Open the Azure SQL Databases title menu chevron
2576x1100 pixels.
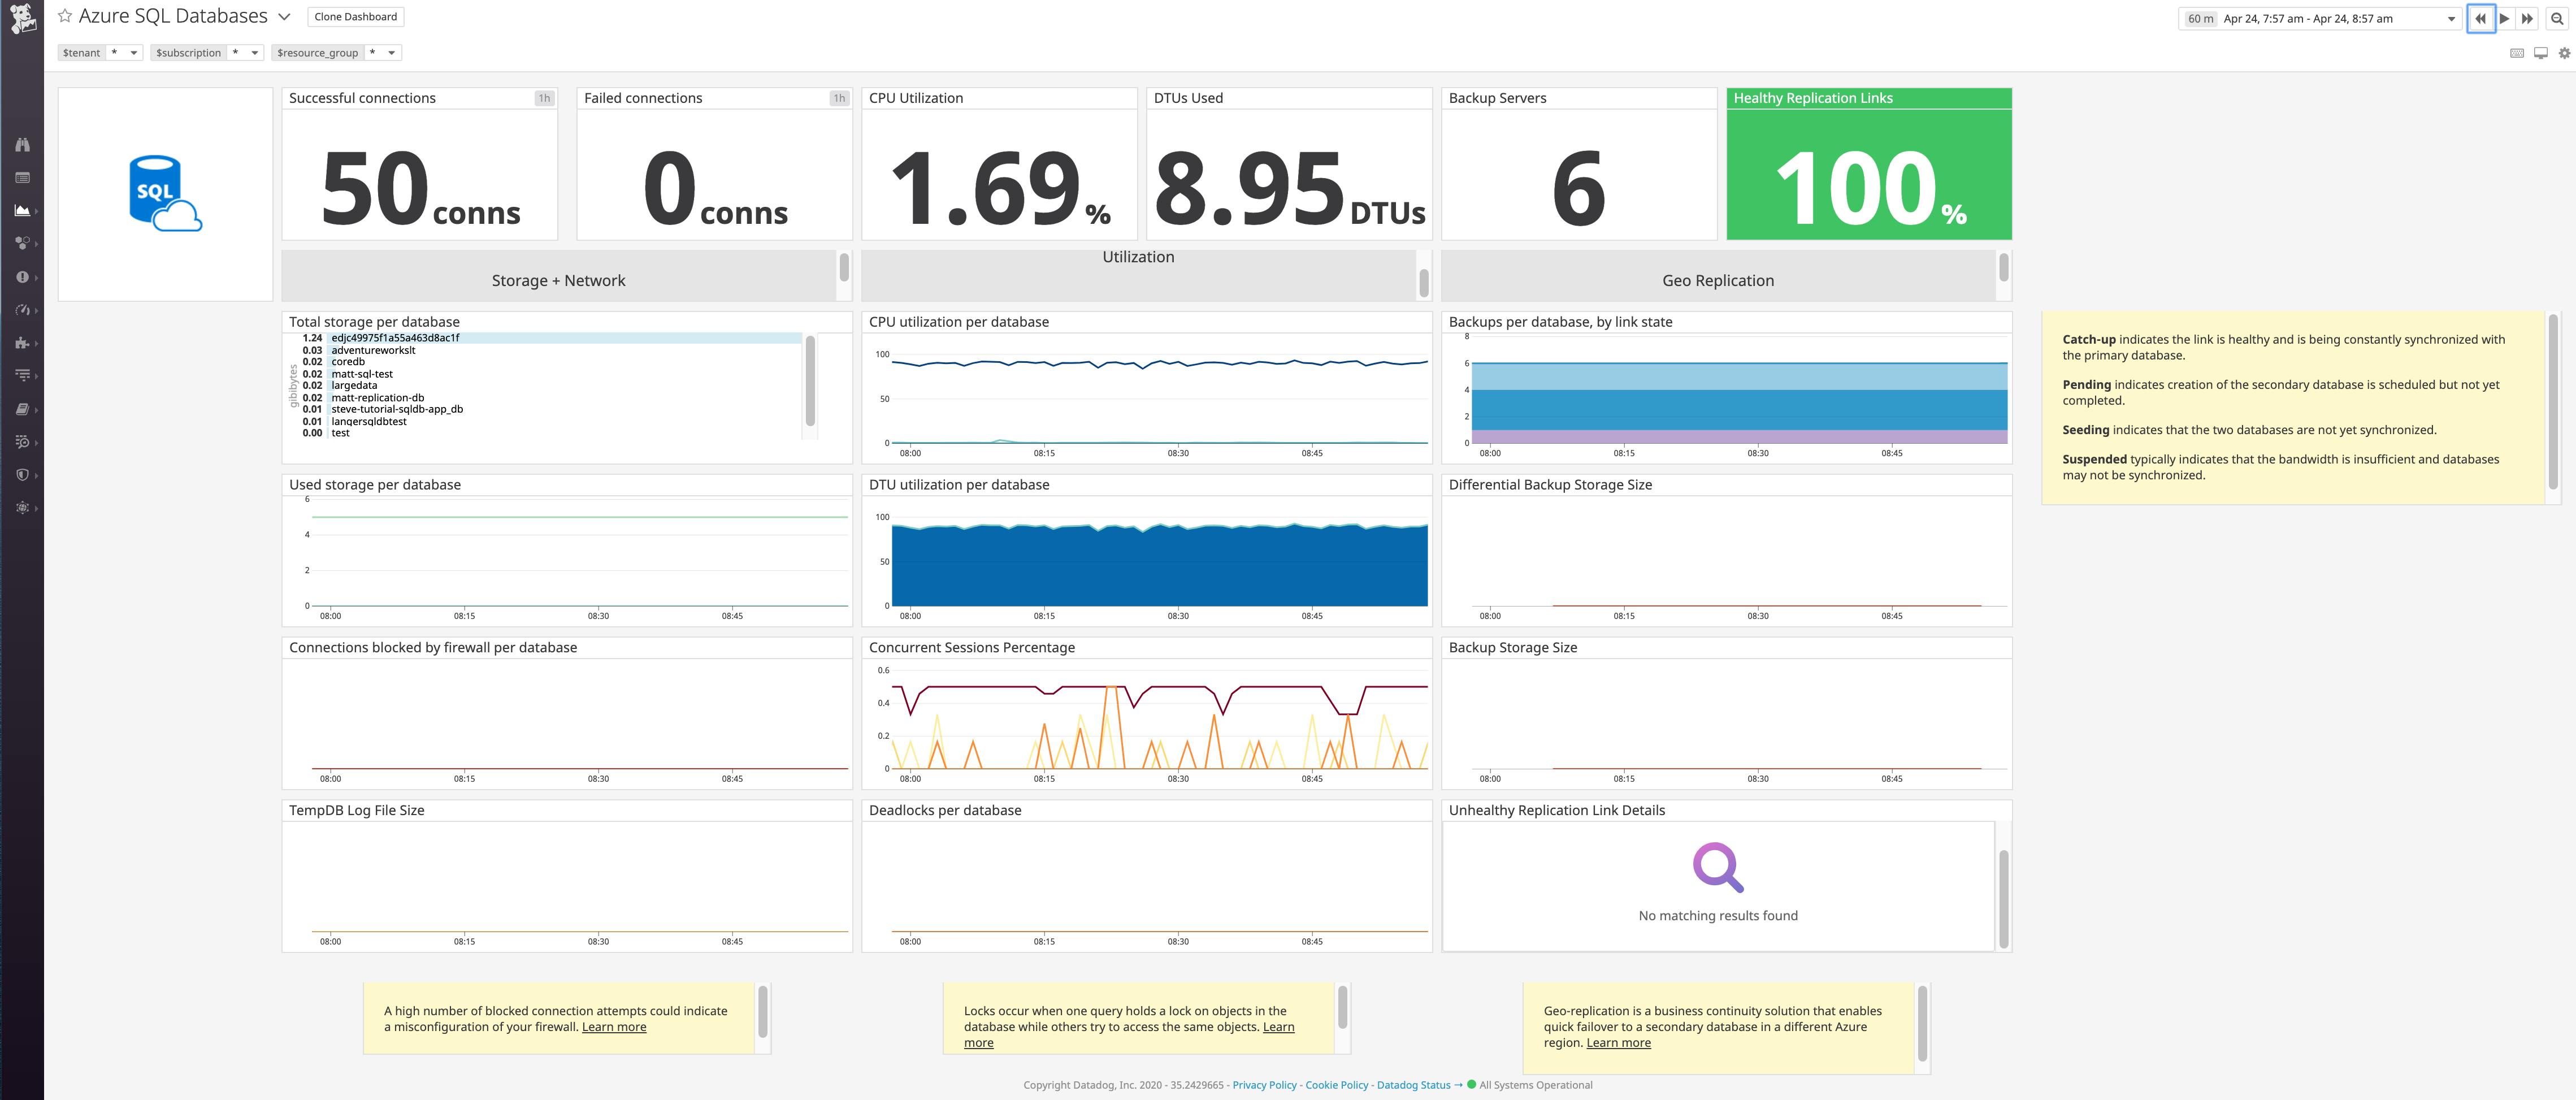tap(286, 16)
